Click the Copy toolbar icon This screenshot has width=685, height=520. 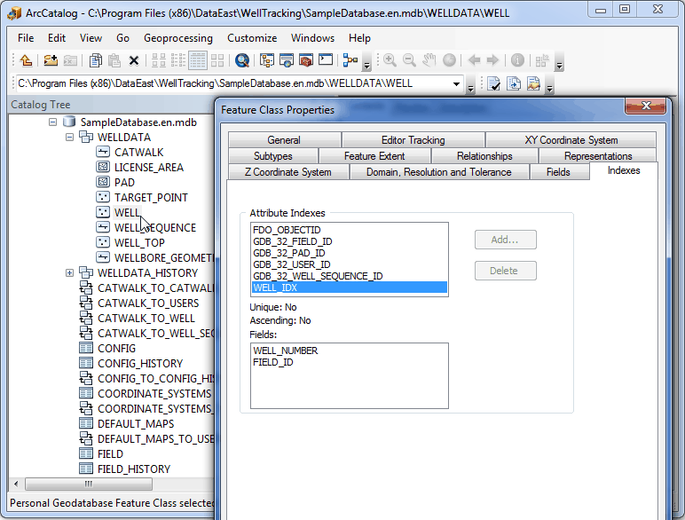pyautogui.click(x=95, y=60)
